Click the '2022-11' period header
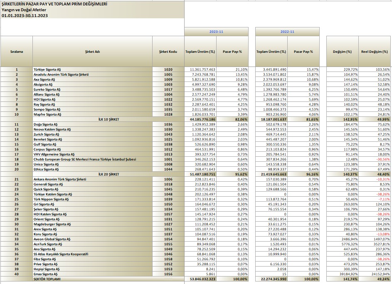392x284 pixels. 287,32
